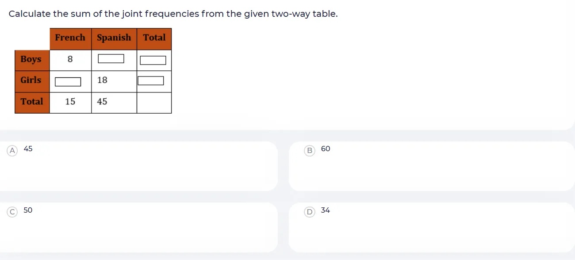Click the Girls row label
This screenshot has height=260, width=575.
pos(32,81)
